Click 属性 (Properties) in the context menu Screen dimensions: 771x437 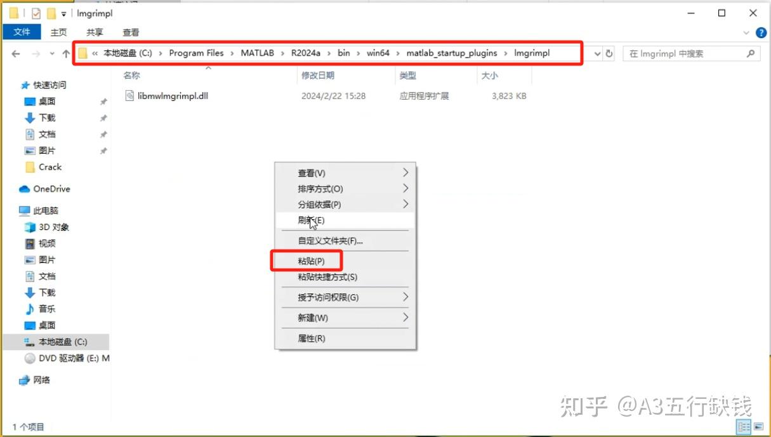coord(312,338)
